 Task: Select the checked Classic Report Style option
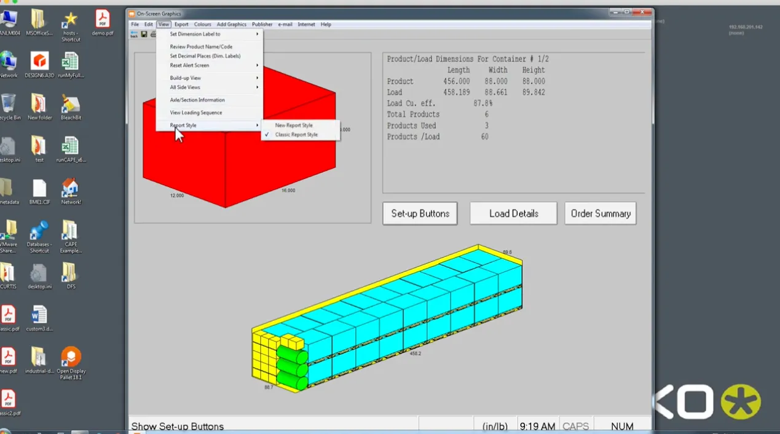point(296,135)
